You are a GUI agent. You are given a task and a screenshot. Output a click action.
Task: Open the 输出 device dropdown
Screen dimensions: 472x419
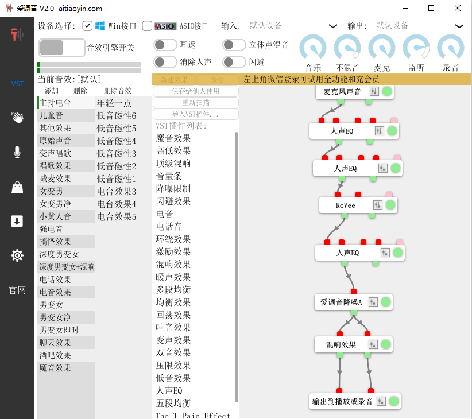(419, 26)
